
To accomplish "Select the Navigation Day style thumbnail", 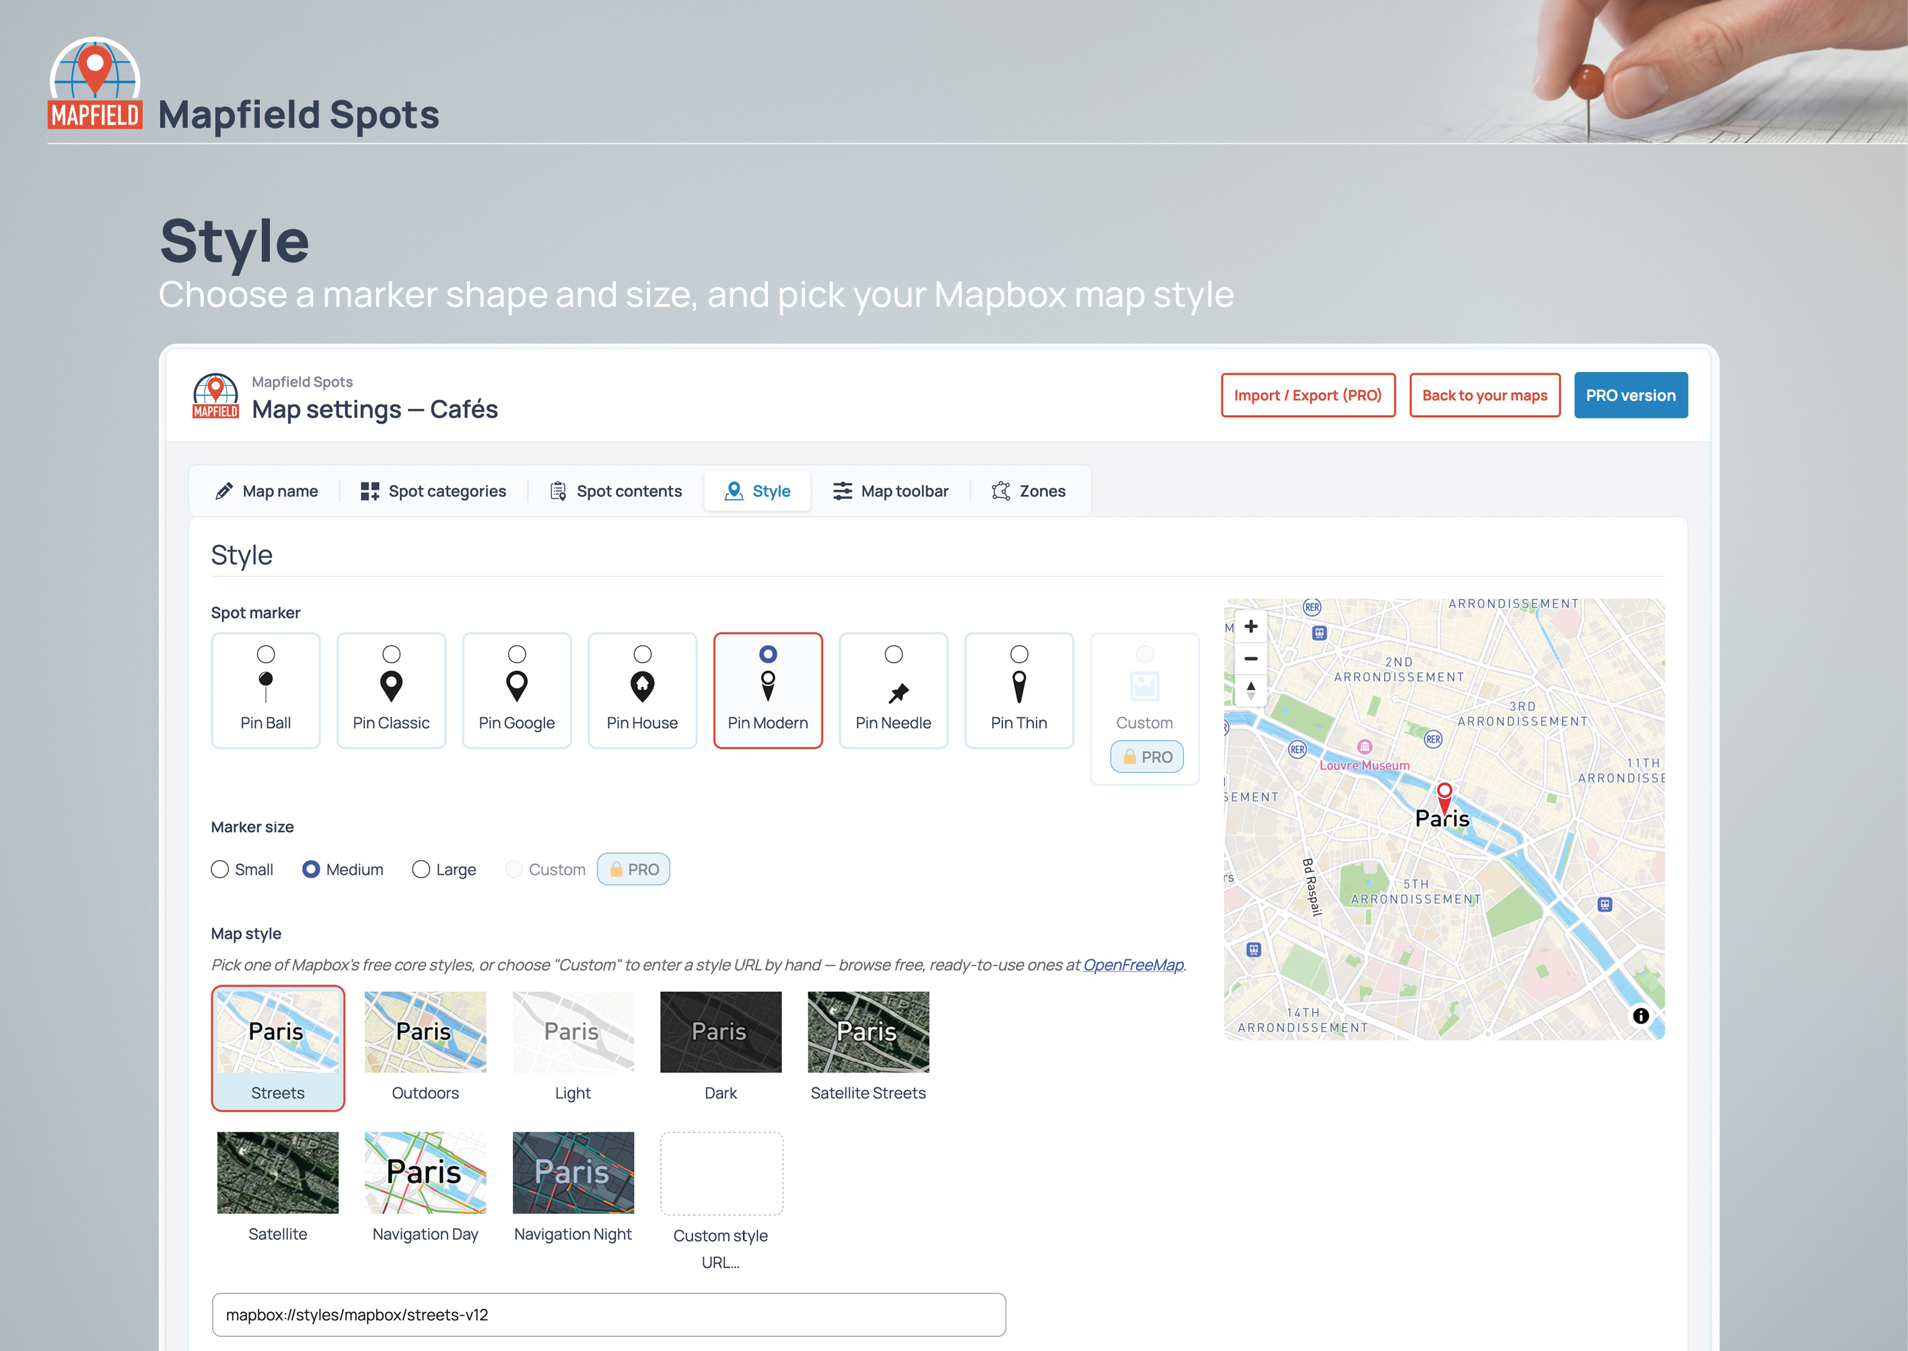I will tap(425, 1173).
